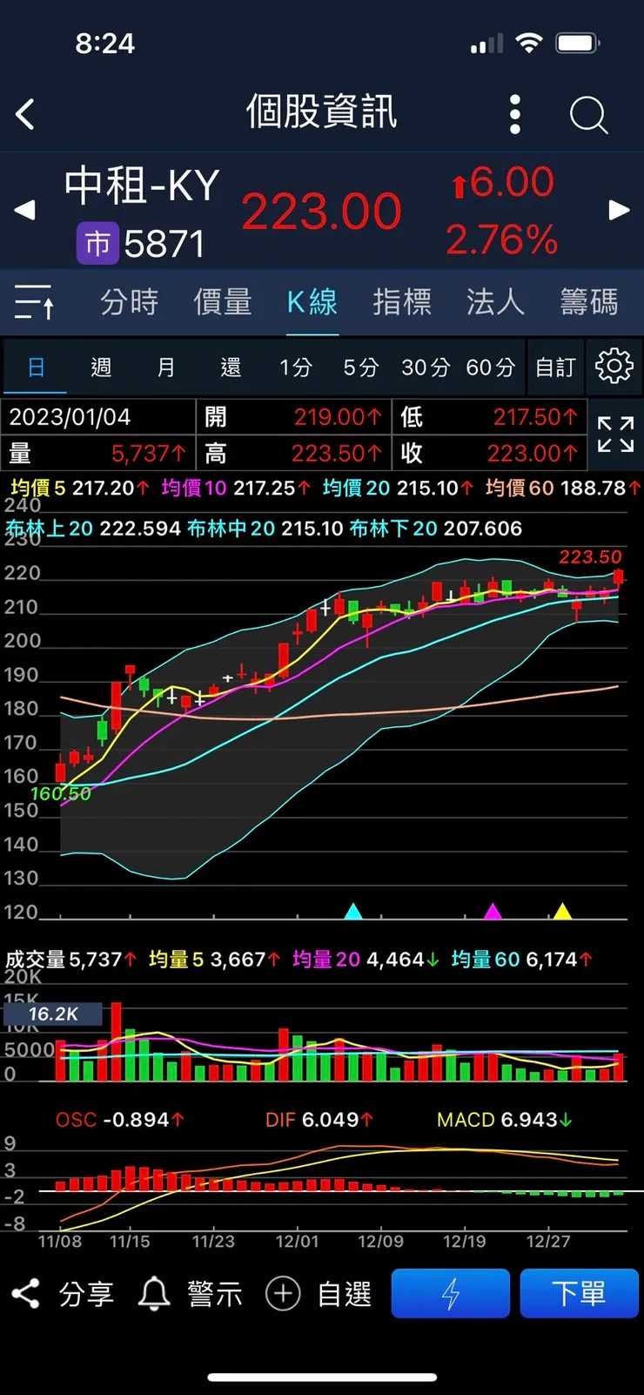
Task: Tap the low price 217.50
Action: point(535,417)
